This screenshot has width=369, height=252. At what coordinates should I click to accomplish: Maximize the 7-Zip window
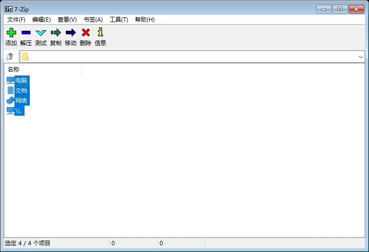tap(340, 9)
